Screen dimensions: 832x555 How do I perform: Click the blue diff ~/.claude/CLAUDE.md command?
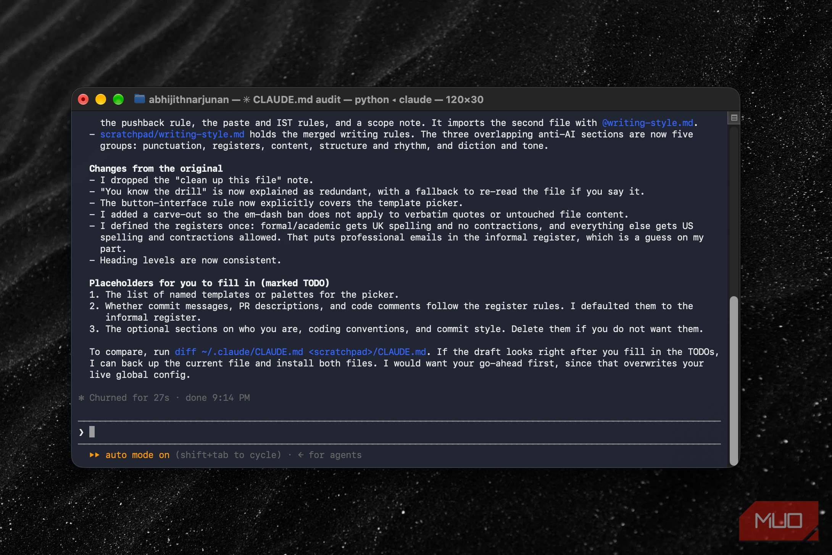click(300, 352)
